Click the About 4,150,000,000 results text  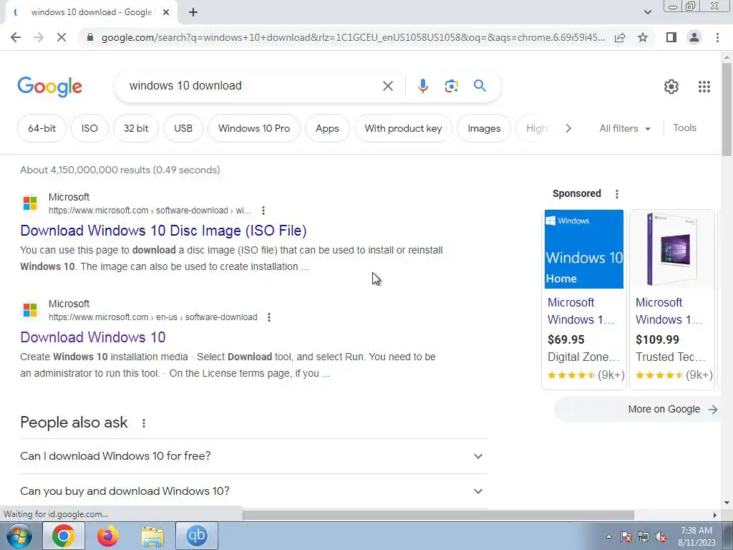pyautogui.click(x=120, y=170)
